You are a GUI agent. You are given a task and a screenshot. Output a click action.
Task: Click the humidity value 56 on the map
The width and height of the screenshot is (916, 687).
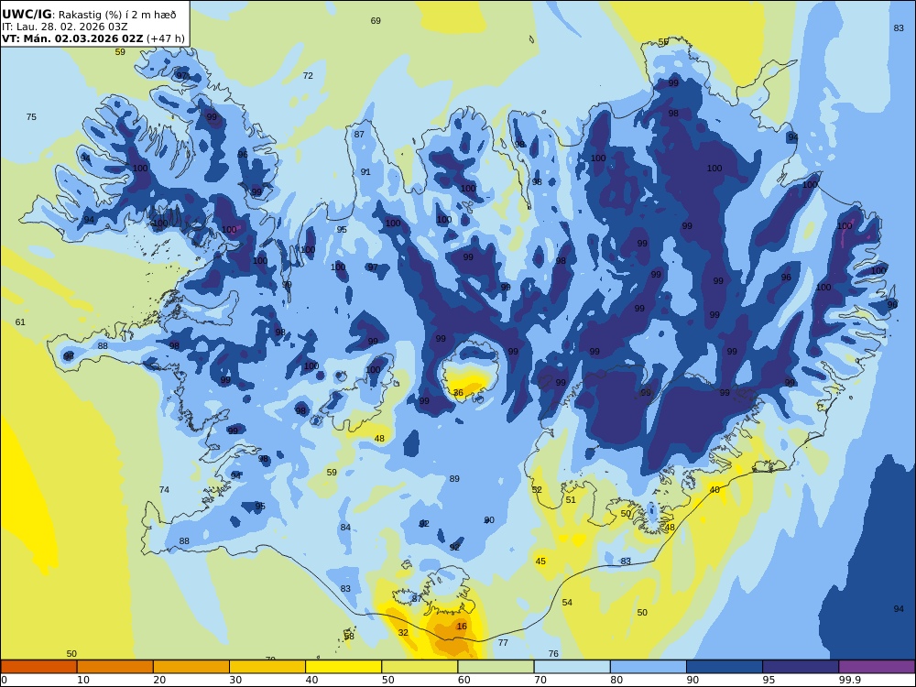tap(663, 42)
